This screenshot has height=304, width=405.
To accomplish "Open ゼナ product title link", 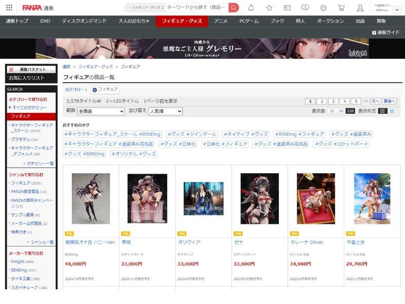I will [238, 243].
